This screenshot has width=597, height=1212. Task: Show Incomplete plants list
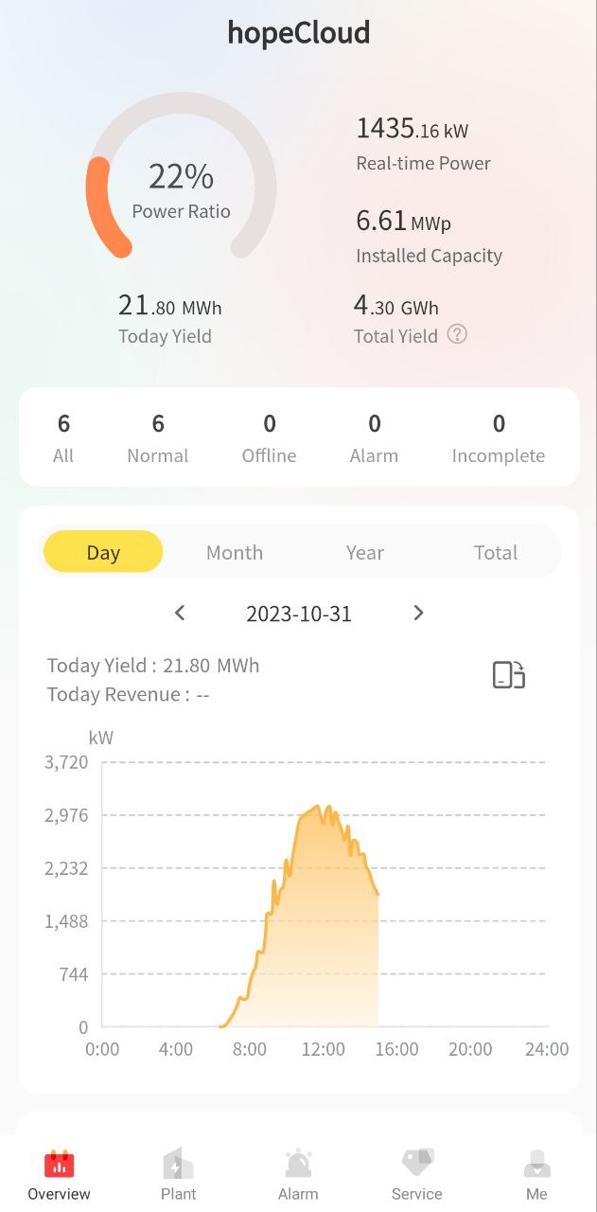[x=499, y=437]
